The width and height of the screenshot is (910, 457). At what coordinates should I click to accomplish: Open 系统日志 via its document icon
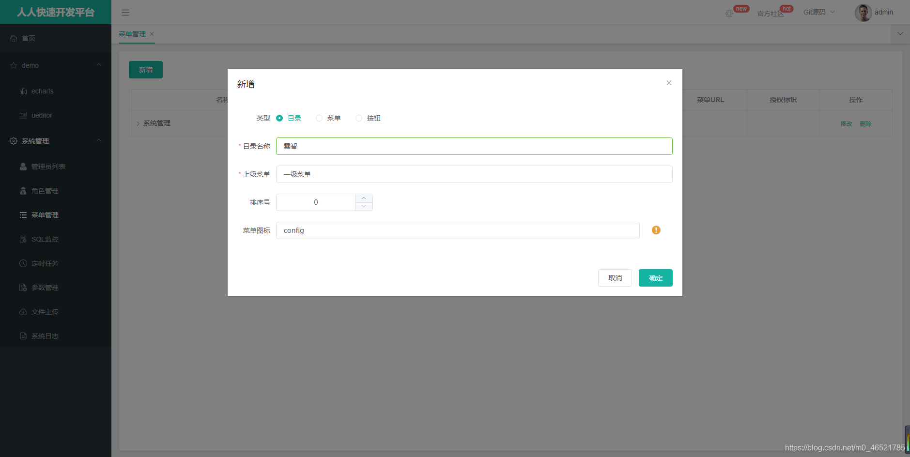tap(23, 335)
